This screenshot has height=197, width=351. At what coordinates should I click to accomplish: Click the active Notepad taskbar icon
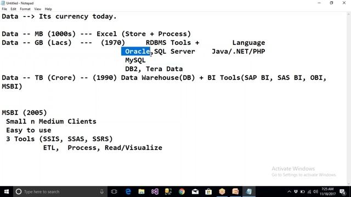pos(248,192)
